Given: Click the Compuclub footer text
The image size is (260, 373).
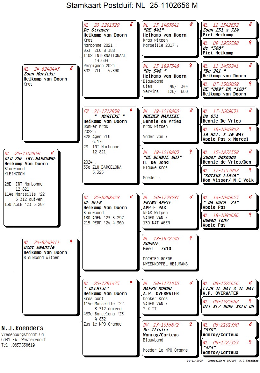Looking at the screenshot, I should pyautogui.click(x=215, y=361).
